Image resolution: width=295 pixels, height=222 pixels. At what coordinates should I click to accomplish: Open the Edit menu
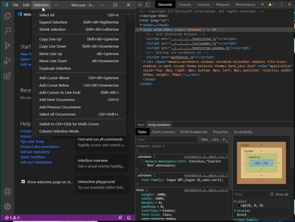click(26, 5)
